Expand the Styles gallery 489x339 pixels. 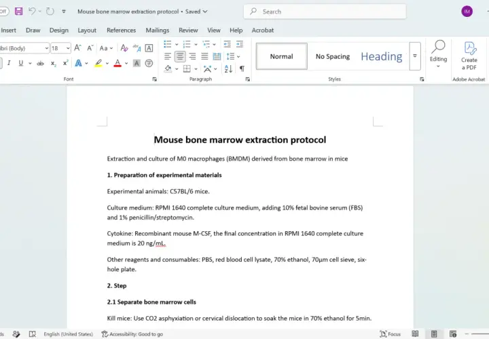tap(415, 56)
